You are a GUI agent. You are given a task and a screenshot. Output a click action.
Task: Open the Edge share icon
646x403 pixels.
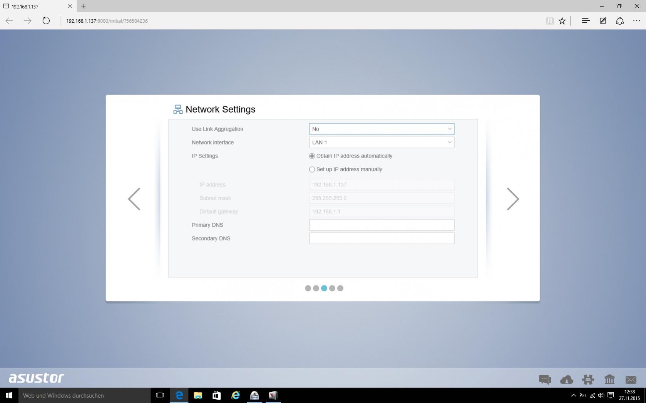point(620,21)
